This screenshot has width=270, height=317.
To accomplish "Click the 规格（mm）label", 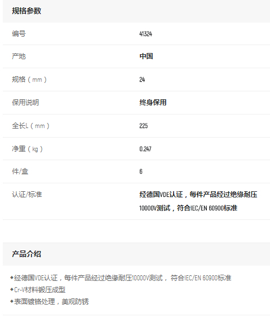I will 29,79.
